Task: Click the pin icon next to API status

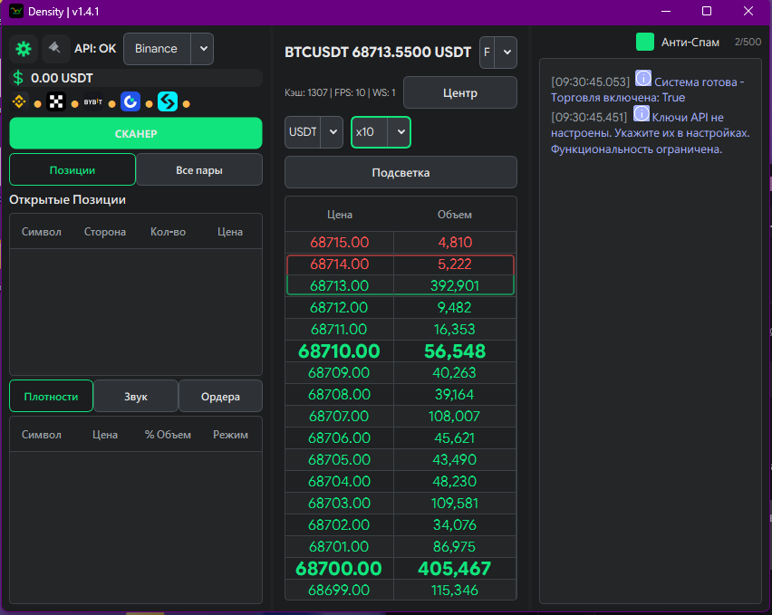Action: point(55,49)
